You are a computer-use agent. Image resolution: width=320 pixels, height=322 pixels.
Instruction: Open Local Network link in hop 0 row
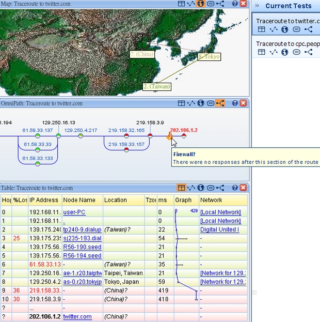[220, 212]
